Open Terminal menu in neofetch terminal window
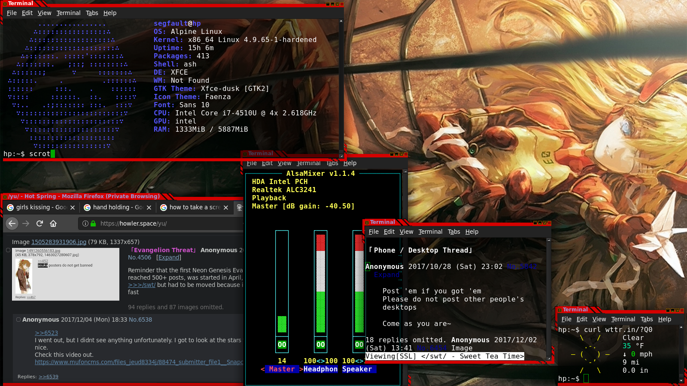 pos(68,13)
